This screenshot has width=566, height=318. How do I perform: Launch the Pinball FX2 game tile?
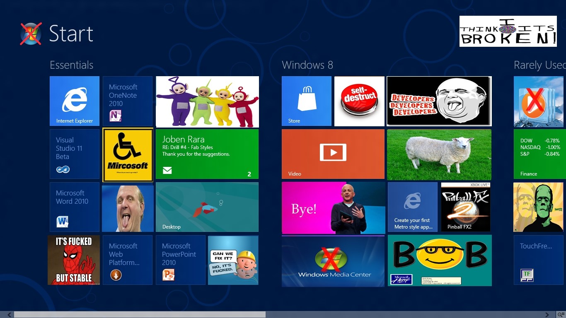point(466,207)
